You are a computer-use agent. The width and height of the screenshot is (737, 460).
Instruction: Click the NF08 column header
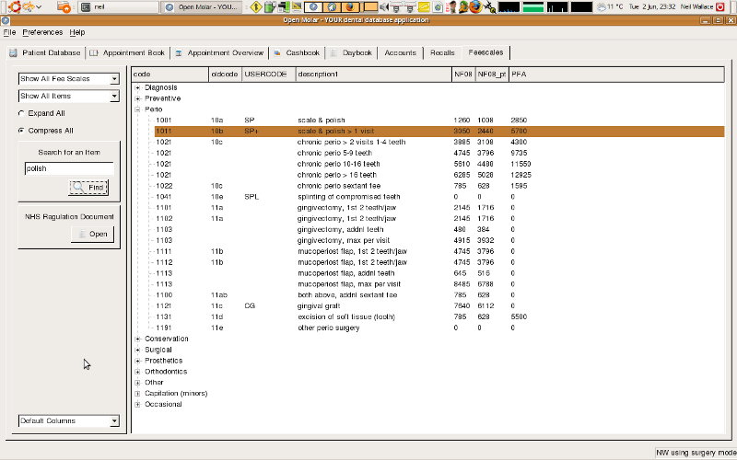point(463,75)
